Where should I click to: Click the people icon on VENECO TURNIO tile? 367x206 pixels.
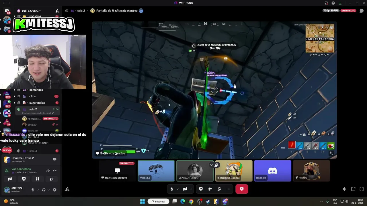[x=216, y=165]
